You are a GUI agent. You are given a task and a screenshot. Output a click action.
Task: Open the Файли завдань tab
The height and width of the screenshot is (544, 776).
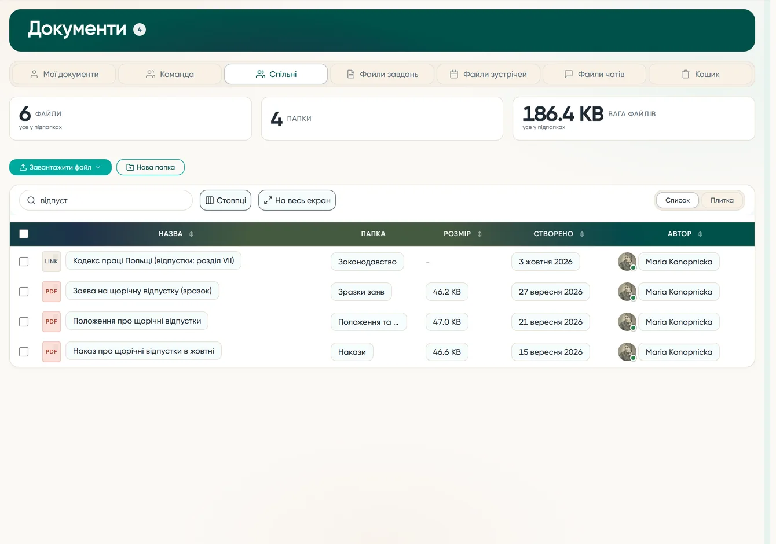point(382,74)
